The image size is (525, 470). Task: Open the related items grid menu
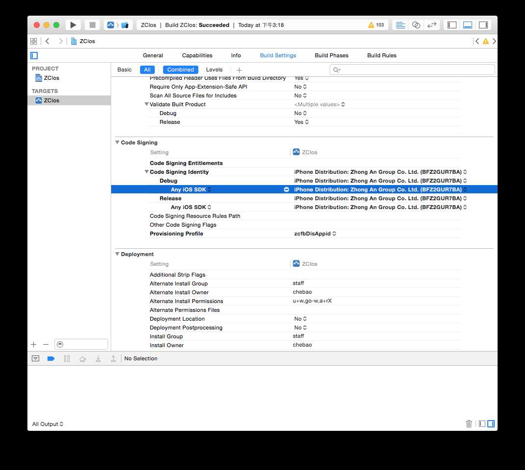[33, 41]
